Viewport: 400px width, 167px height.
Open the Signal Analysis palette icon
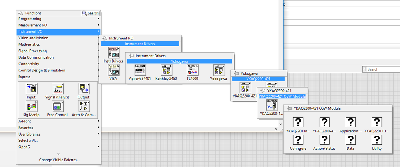click(58, 89)
